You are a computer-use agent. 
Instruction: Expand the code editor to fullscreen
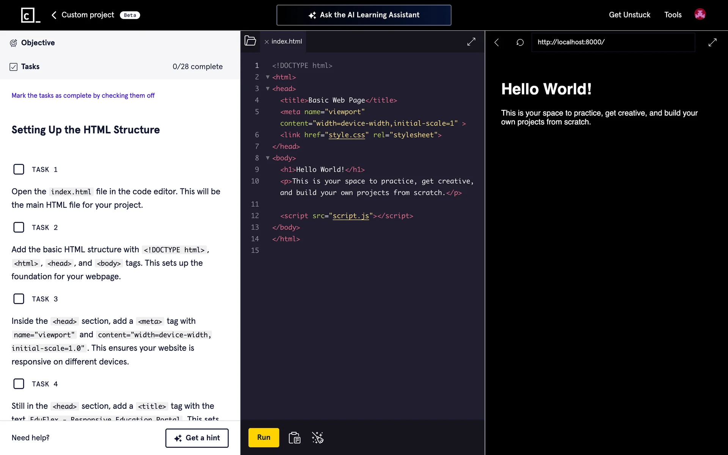point(471,42)
